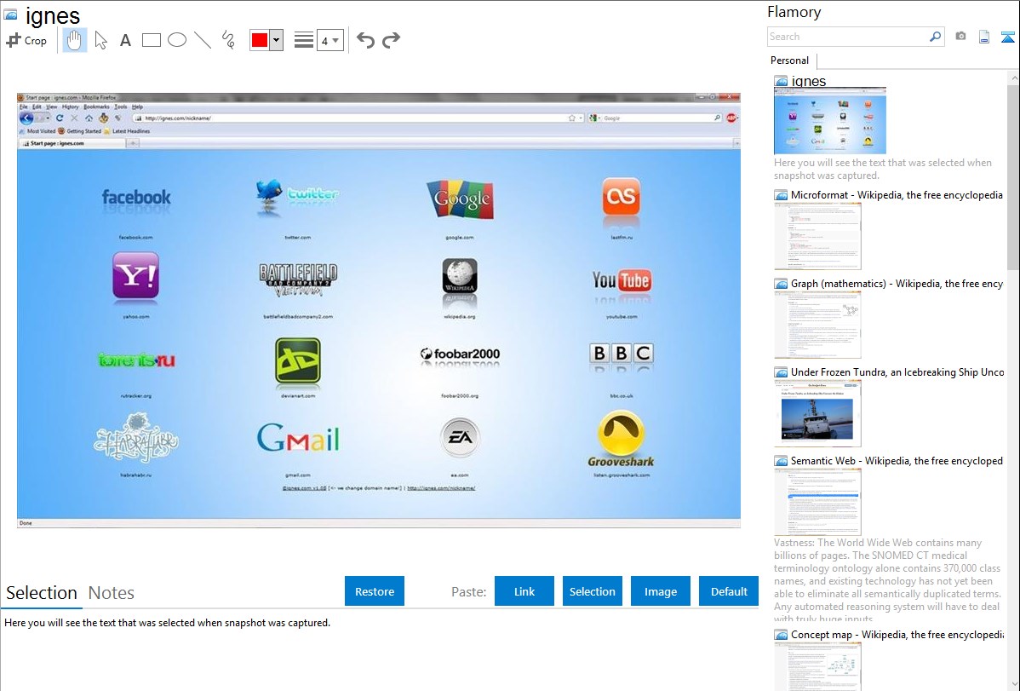1020x691 pixels.
Task: Click the Microformat entry thumbnail
Action: click(817, 236)
